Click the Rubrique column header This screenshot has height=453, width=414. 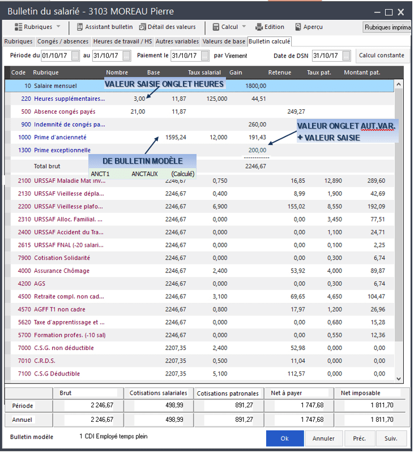(x=46, y=72)
